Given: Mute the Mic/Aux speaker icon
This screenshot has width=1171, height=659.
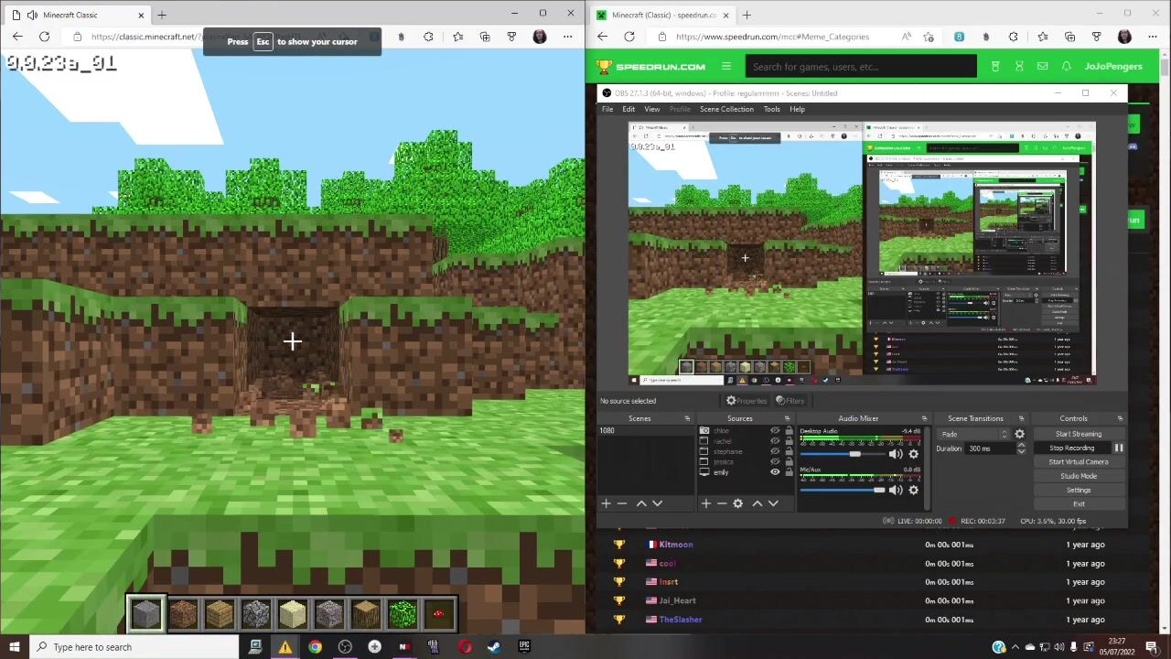Looking at the screenshot, I should [x=896, y=491].
